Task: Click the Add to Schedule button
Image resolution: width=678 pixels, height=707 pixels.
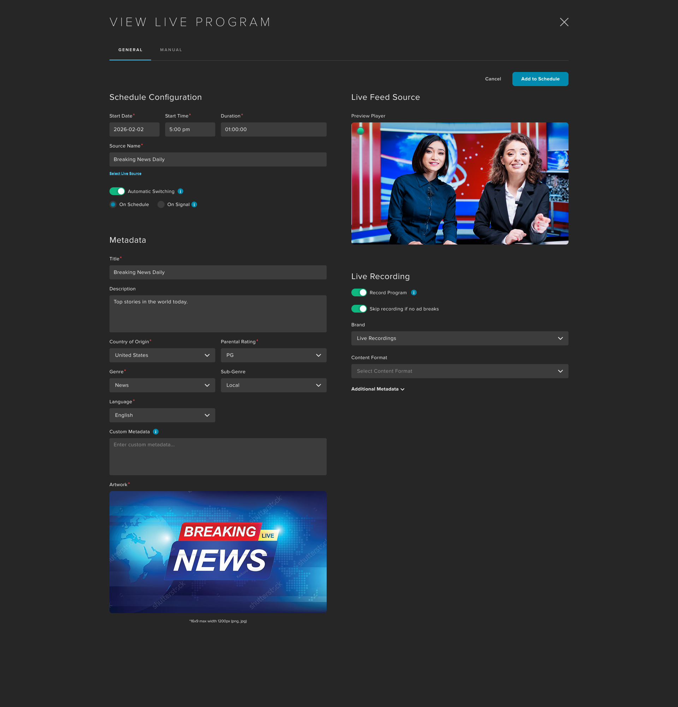Action: tap(540, 79)
